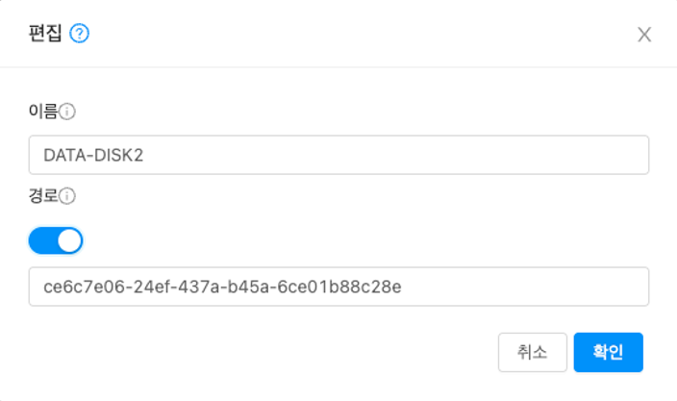The height and width of the screenshot is (401, 677).
Task: Click the blue 확인 confirm button
Action: (x=608, y=352)
